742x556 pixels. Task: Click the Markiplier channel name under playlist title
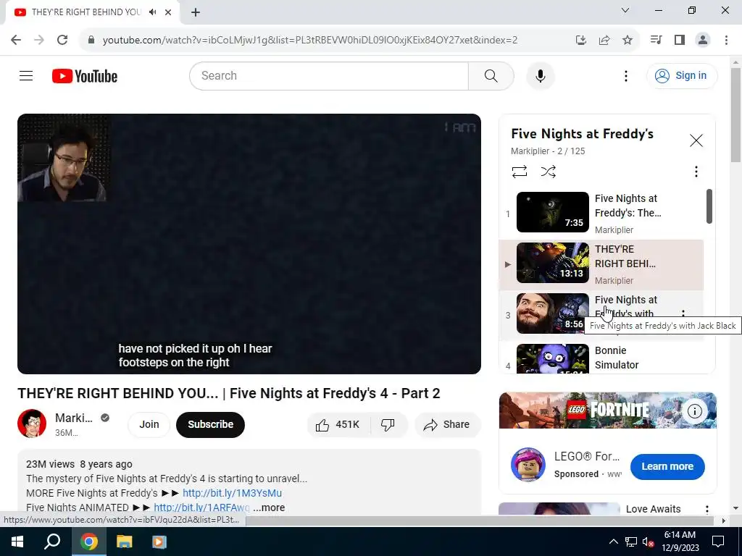[530, 151]
